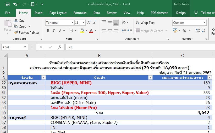The image size is (215, 133).
Task: Click the Save icon in quick access toolbar
Action: coord(8,4)
